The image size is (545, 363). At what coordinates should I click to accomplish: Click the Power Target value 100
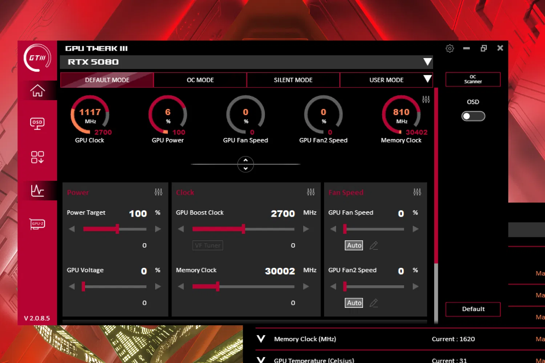(138, 213)
